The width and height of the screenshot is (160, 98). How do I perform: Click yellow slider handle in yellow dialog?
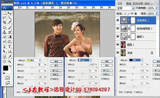click(x=26, y=80)
